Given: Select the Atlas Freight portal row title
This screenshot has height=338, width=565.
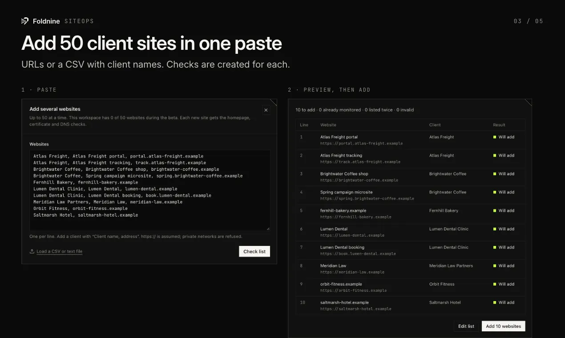Looking at the screenshot, I should [339, 137].
